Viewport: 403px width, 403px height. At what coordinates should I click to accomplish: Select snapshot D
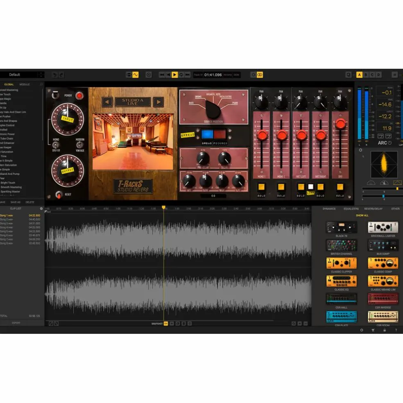pos(378,75)
